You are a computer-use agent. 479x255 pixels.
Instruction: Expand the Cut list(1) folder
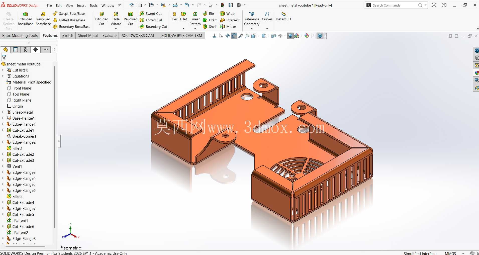(x=3, y=70)
